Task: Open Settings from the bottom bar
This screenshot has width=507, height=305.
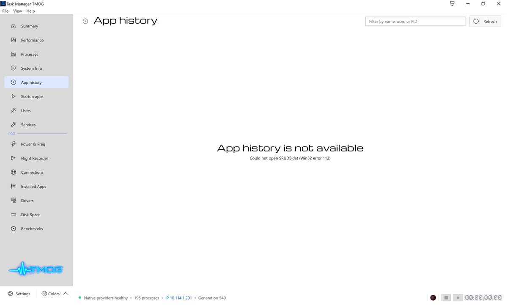Action: point(19,294)
